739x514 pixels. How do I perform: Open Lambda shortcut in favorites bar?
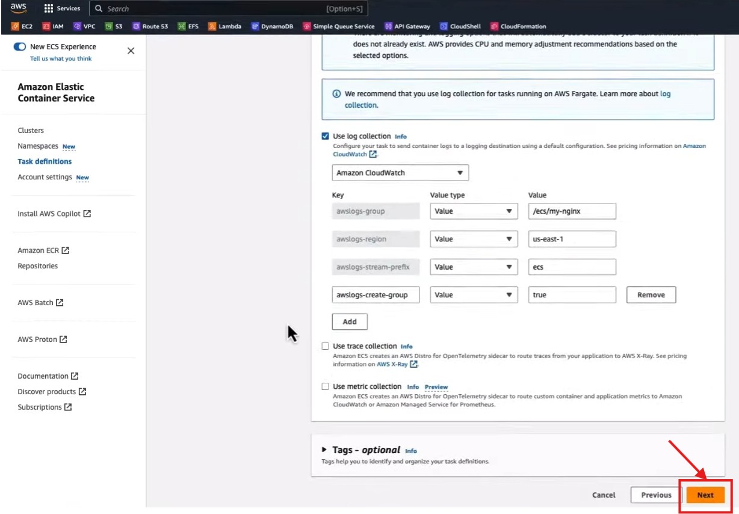coord(226,26)
